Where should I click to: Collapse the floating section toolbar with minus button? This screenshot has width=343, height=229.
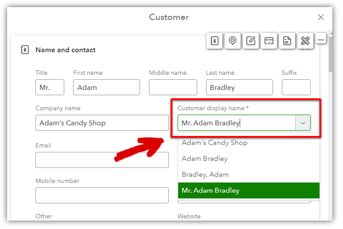point(321,40)
